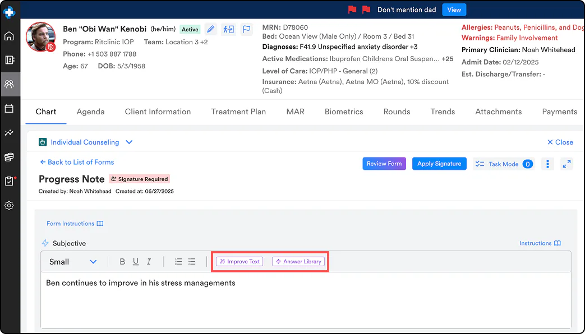Click the phone number +1 503 887 1788
This screenshot has width=585, height=334.
click(112, 54)
